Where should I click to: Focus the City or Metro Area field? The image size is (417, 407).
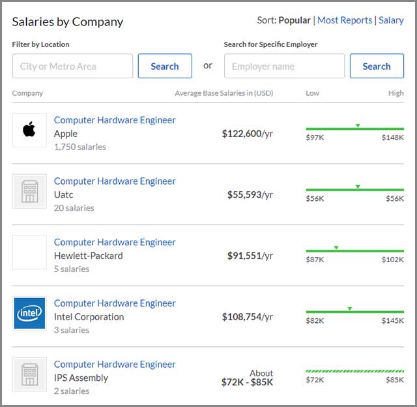pos(72,66)
